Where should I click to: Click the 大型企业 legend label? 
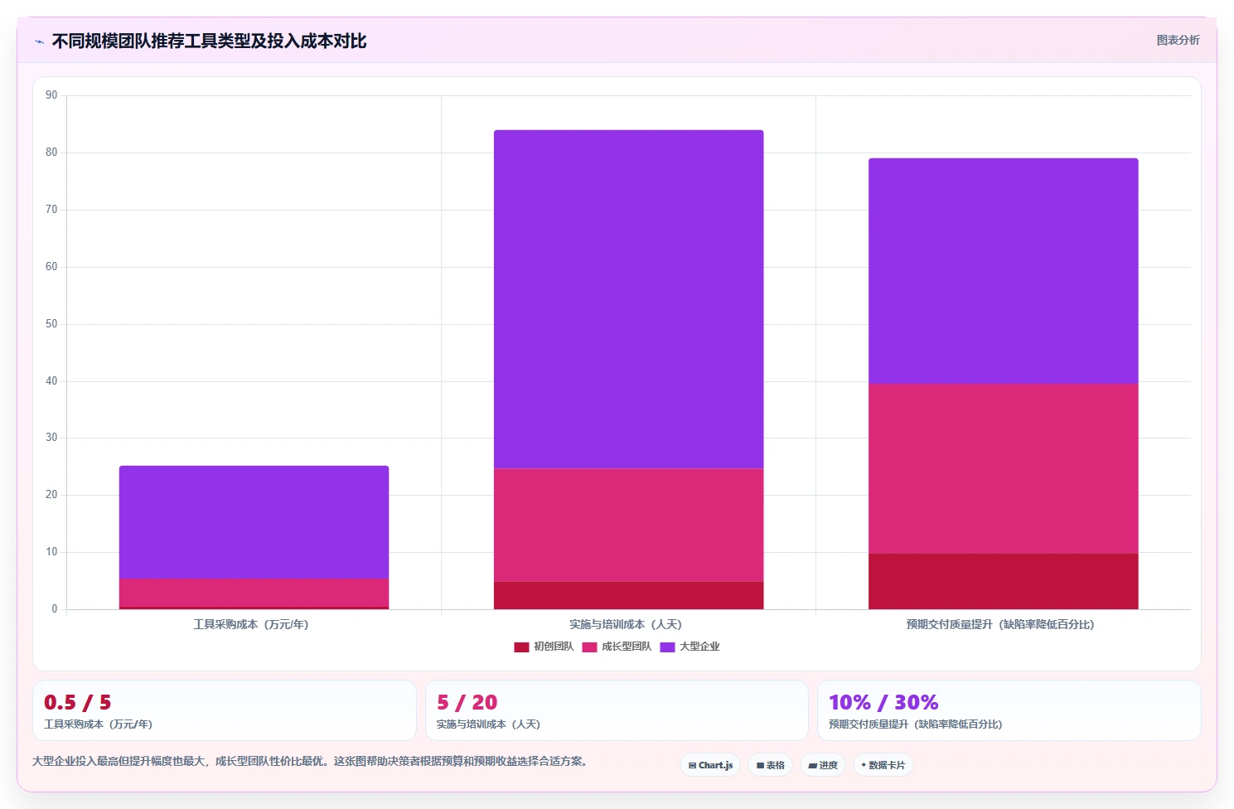[x=699, y=647]
